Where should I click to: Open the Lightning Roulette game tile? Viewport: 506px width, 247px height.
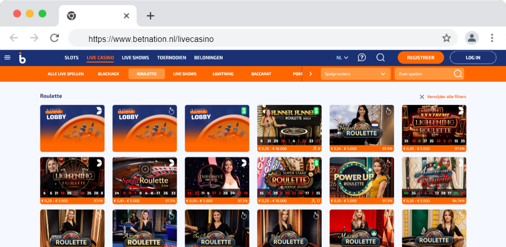[x=72, y=180]
